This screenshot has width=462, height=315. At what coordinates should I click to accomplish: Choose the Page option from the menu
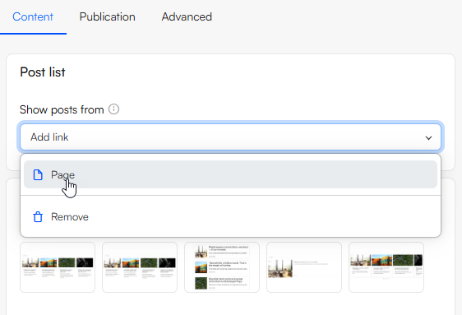click(x=230, y=174)
